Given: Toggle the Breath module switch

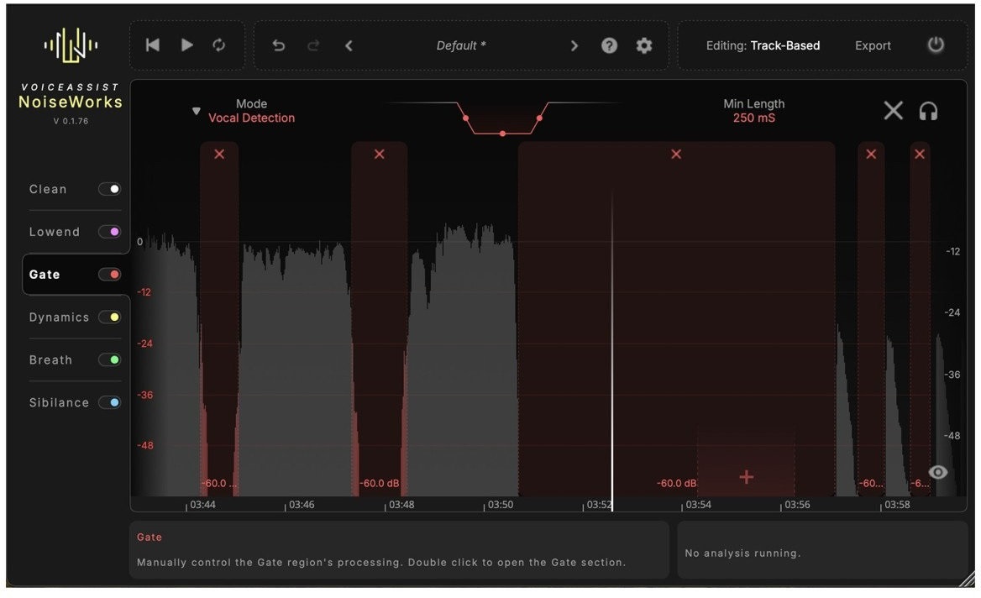Looking at the screenshot, I should click(x=109, y=359).
